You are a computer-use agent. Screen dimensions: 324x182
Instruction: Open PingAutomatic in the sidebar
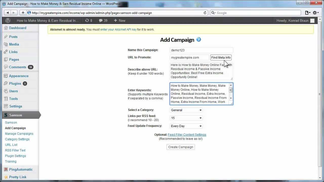[21, 169]
